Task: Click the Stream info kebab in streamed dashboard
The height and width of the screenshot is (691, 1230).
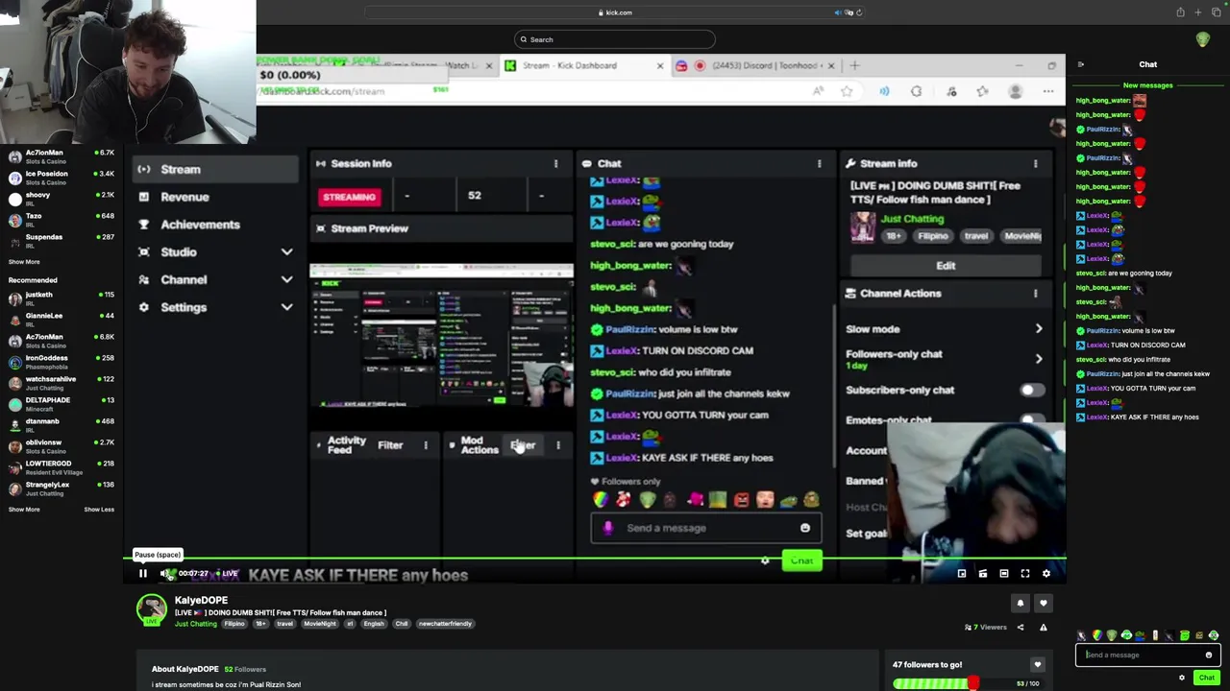Action: tap(1035, 164)
